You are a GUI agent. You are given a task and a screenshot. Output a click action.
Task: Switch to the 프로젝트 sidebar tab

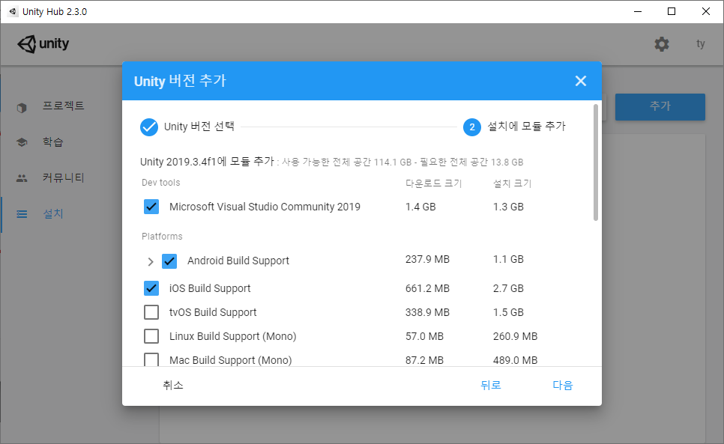pyautogui.click(x=64, y=106)
